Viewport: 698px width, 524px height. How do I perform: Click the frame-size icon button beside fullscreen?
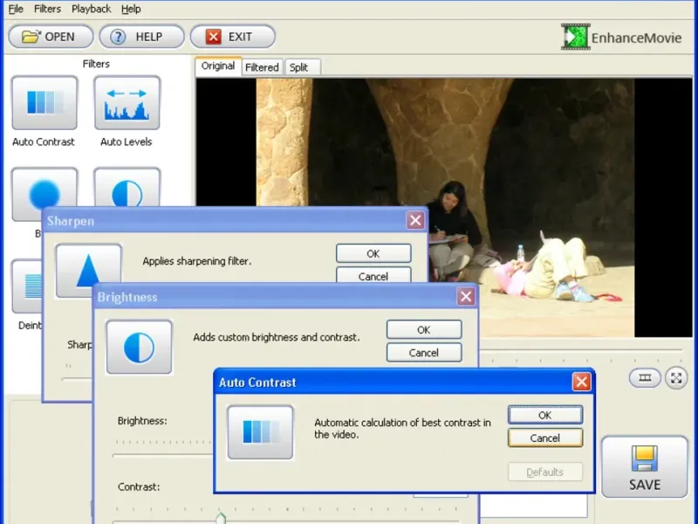645,378
